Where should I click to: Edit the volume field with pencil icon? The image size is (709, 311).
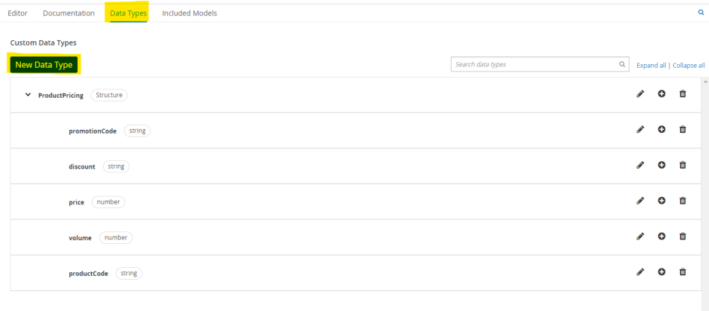tap(640, 236)
